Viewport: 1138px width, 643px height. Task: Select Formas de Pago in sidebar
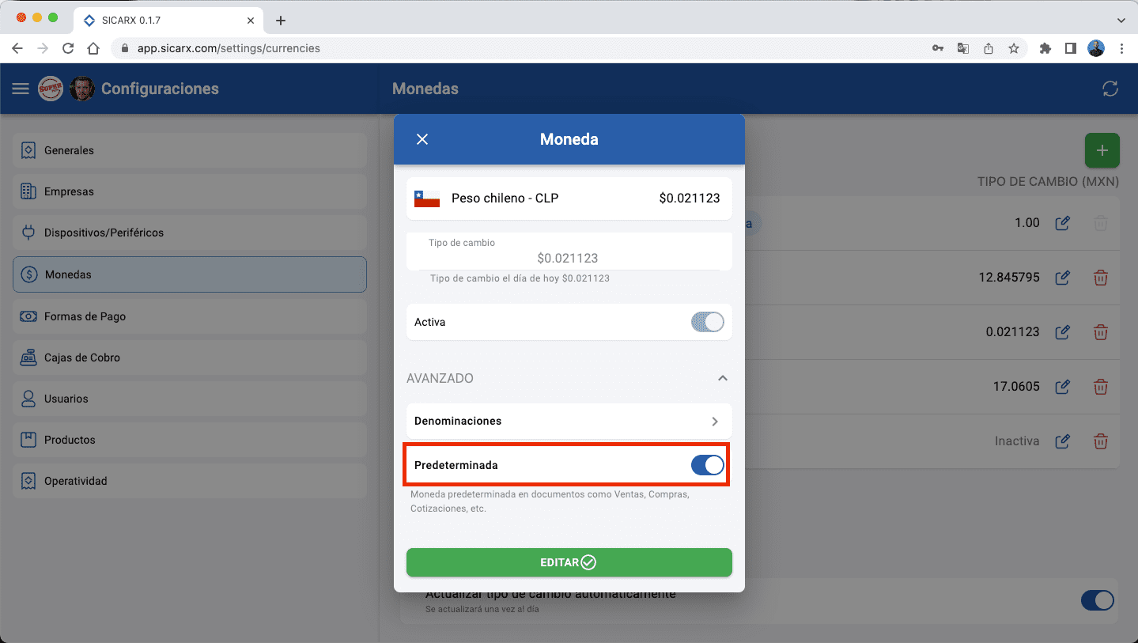click(189, 316)
